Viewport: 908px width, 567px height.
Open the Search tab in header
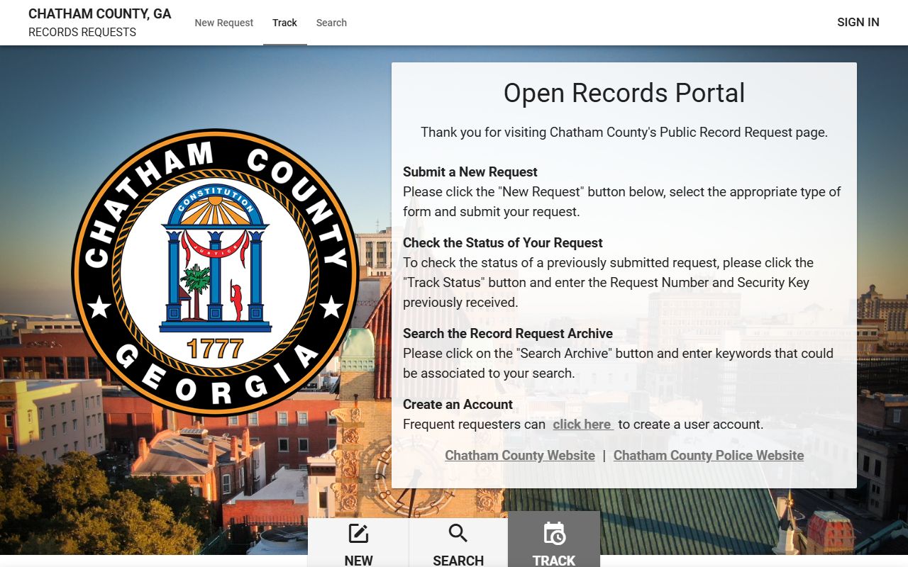tap(331, 23)
